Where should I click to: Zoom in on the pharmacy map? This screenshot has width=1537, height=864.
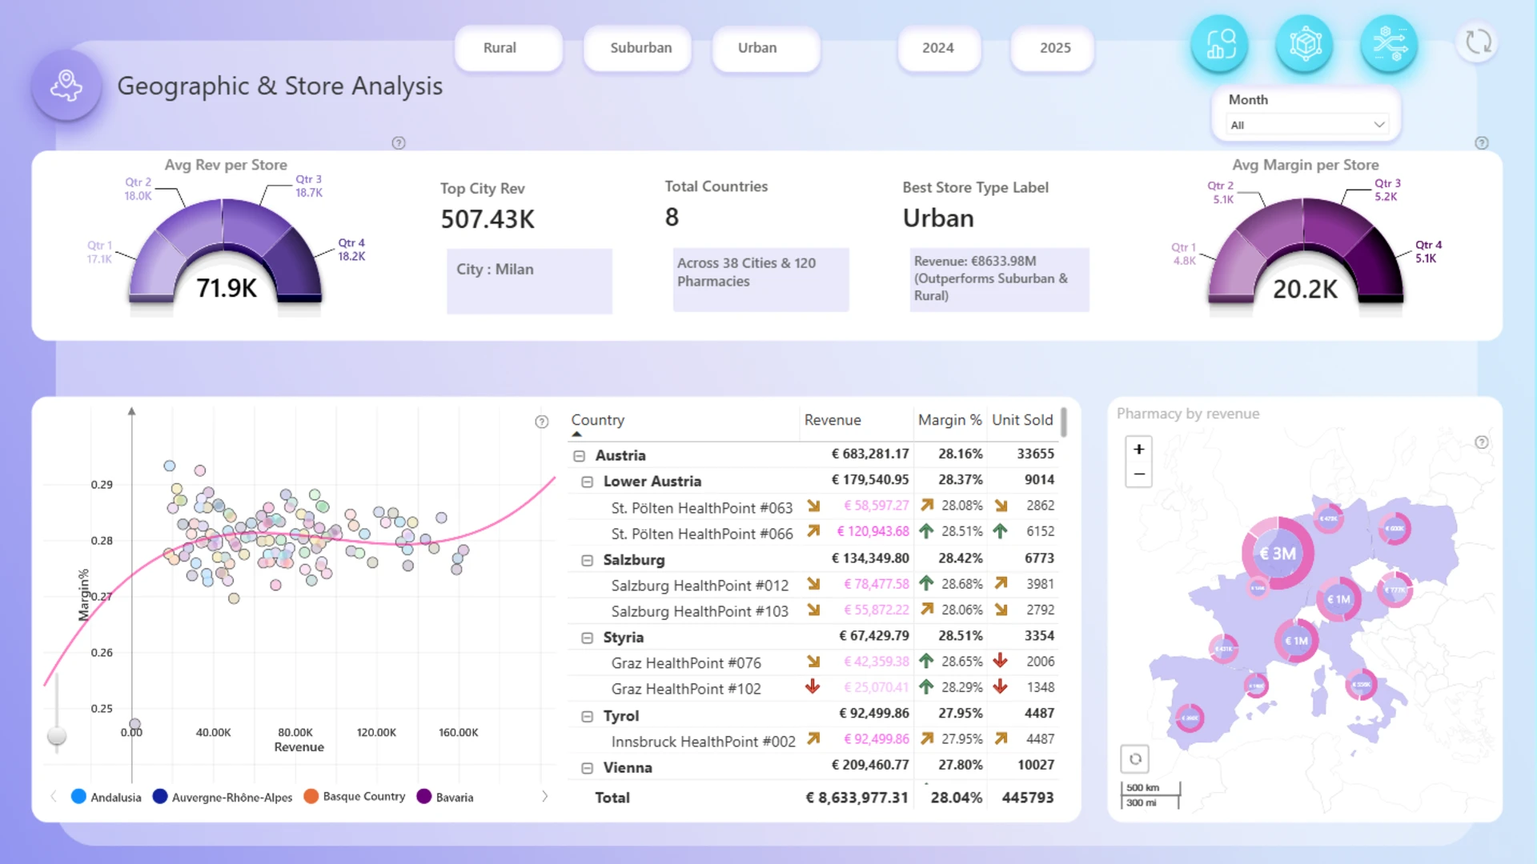(1138, 449)
